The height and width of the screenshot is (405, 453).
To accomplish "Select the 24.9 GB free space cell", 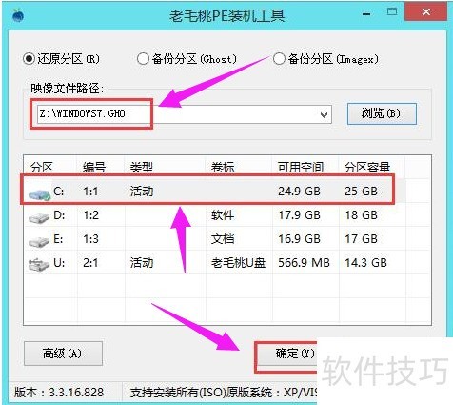I will click(x=299, y=192).
